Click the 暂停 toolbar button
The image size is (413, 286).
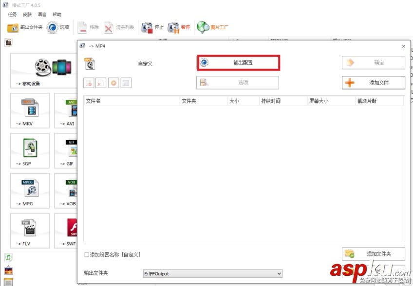coord(179,27)
